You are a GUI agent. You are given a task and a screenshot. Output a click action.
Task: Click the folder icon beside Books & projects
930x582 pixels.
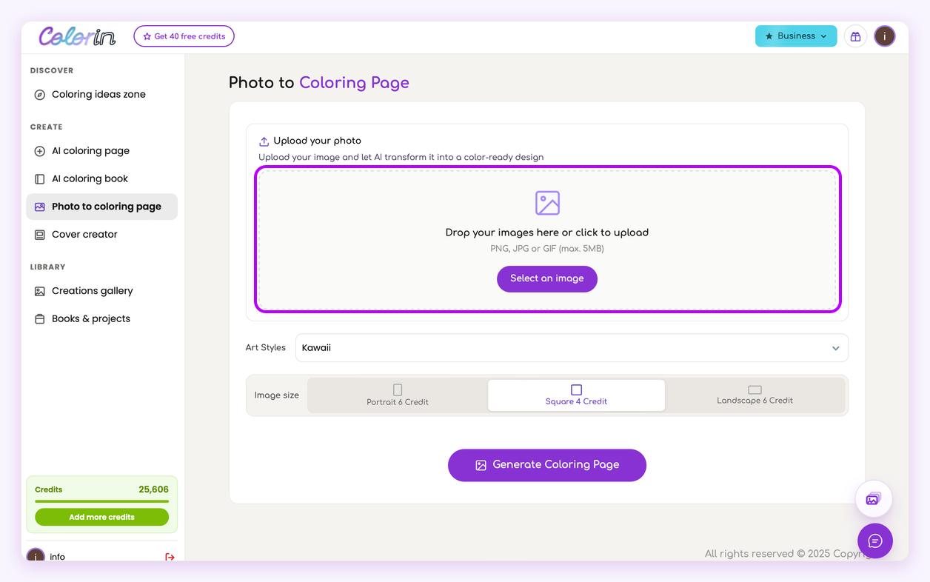[40, 319]
